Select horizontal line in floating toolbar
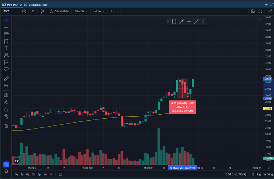This screenshot has width=274, height=179. [189, 22]
